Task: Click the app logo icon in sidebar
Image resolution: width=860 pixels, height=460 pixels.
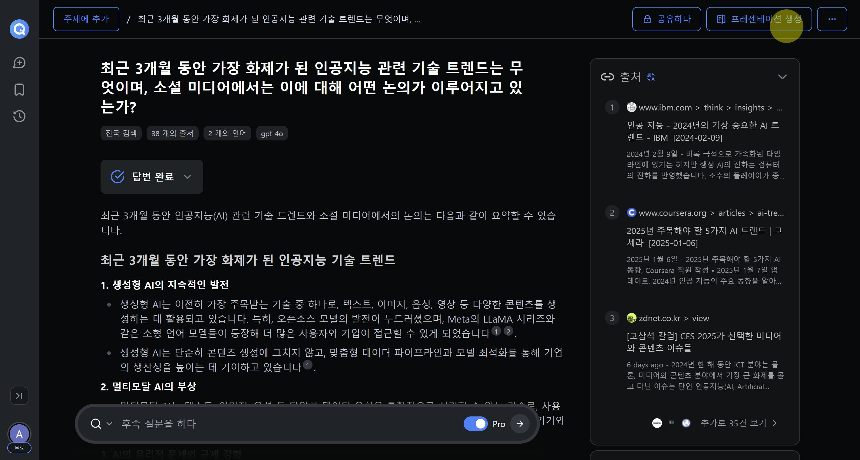Action: tap(19, 29)
